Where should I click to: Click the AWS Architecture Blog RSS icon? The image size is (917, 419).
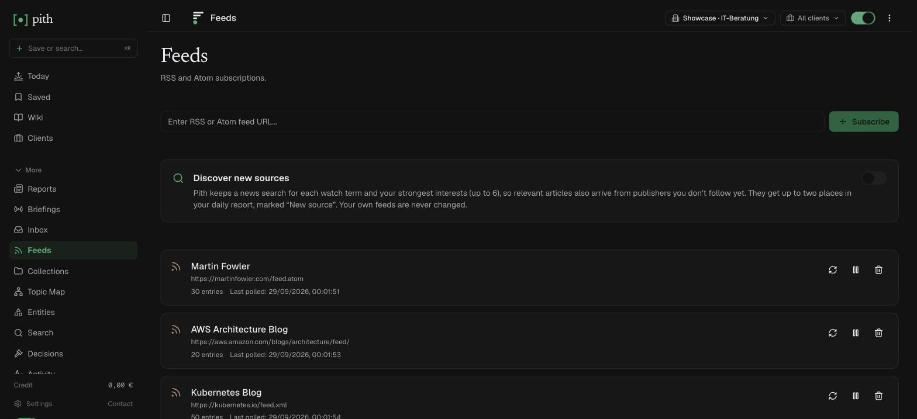(x=175, y=330)
